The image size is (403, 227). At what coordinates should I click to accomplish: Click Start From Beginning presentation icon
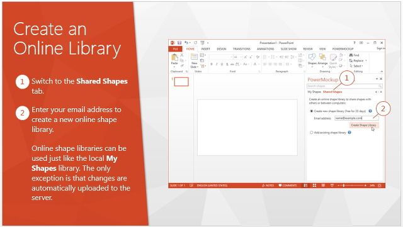[x=203, y=43]
